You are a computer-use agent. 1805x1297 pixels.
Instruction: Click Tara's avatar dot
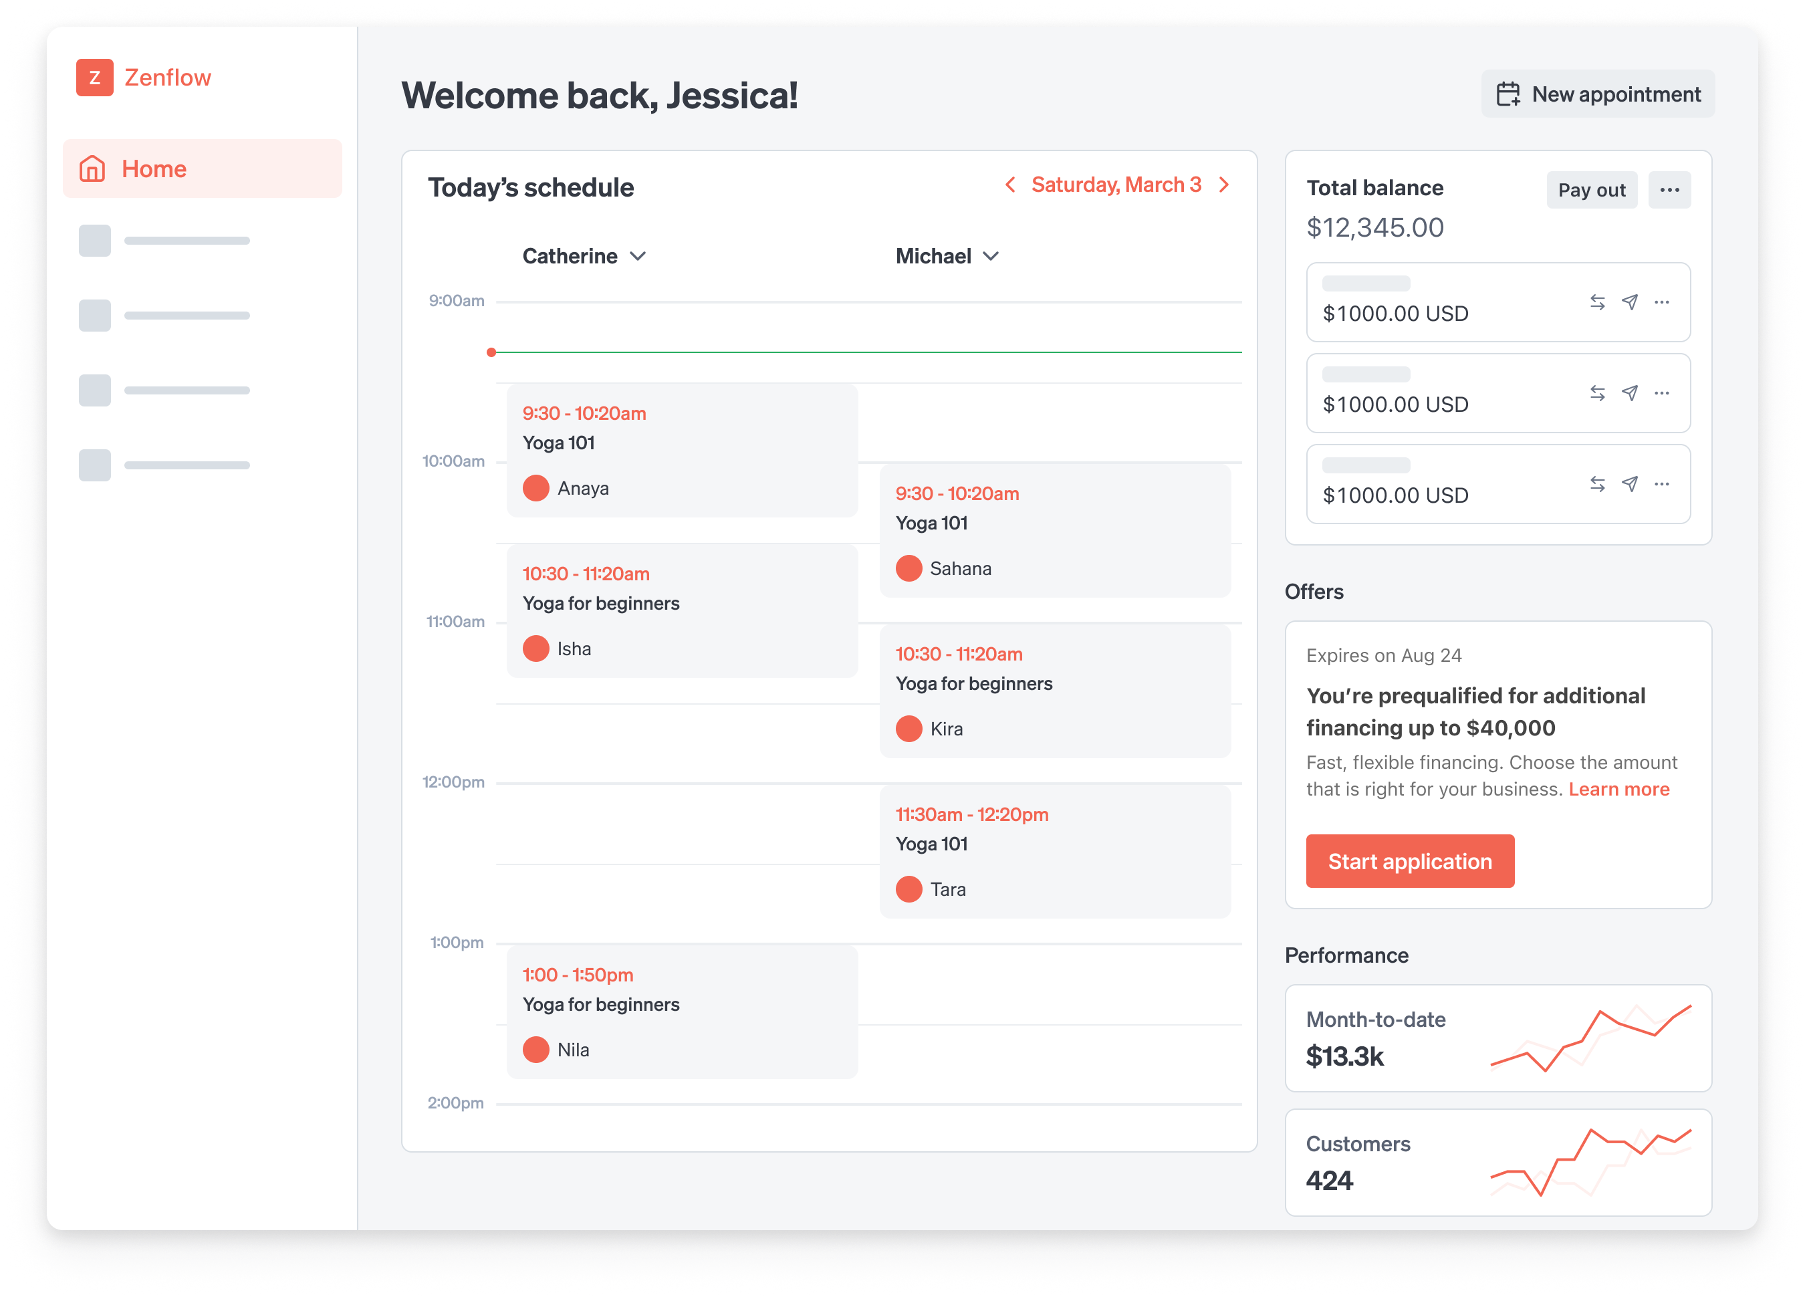point(908,889)
